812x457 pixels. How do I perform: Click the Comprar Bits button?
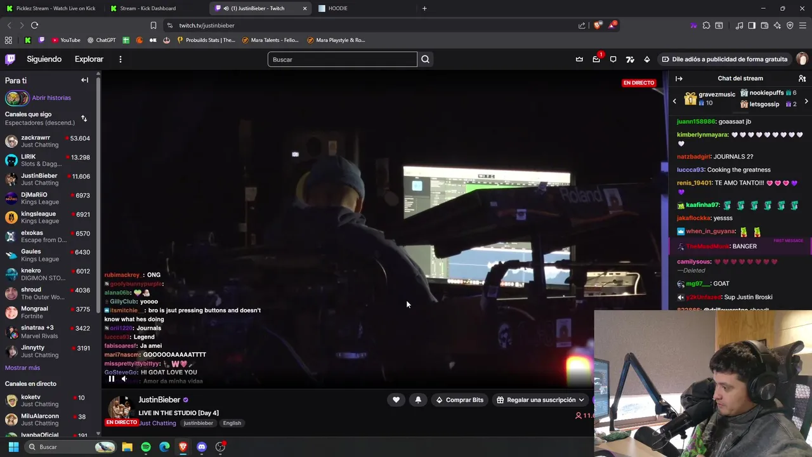[459, 400]
